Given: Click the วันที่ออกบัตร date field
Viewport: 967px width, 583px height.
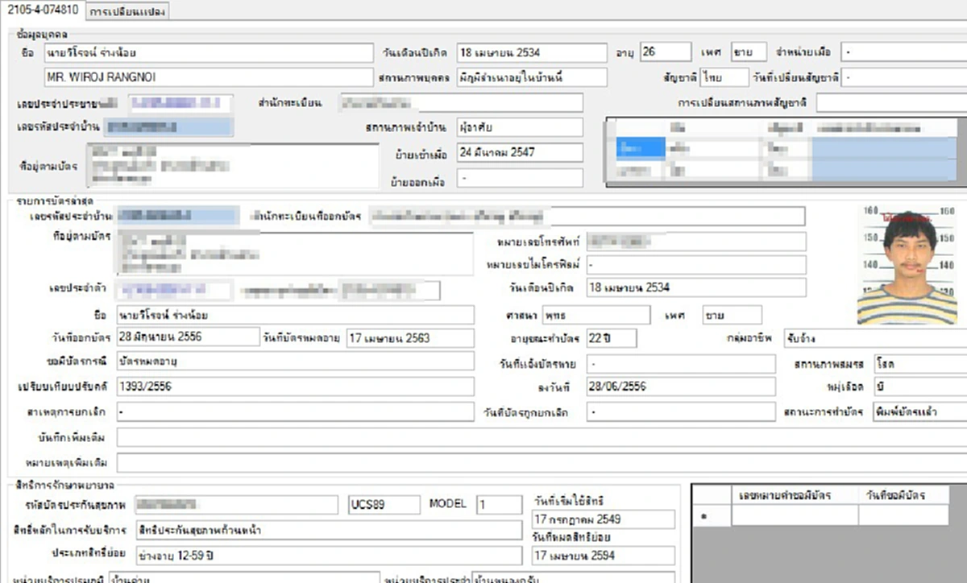Looking at the screenshot, I should [x=187, y=337].
